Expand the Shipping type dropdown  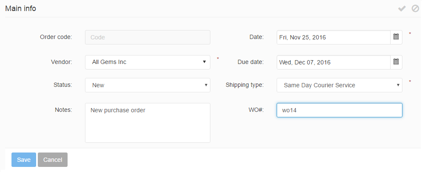339,85
